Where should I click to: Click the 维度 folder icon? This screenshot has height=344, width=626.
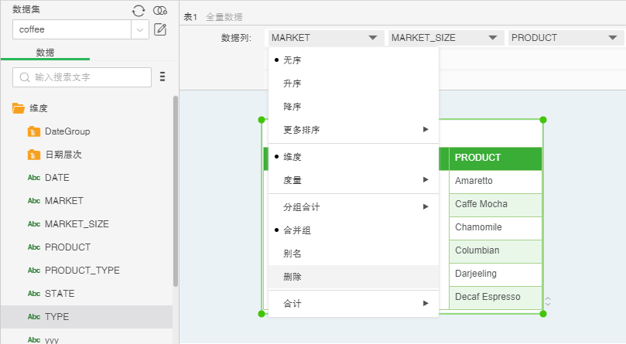[x=19, y=108]
